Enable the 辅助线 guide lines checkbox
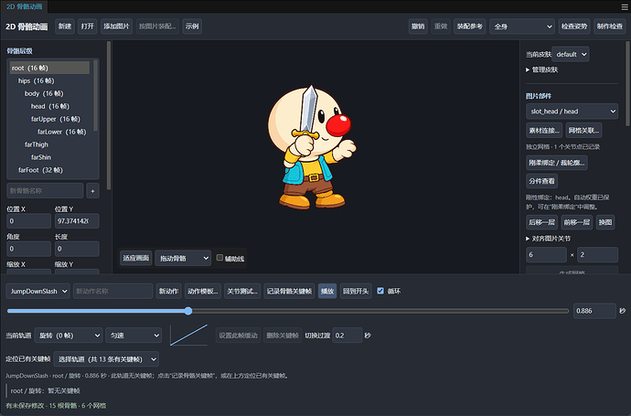 [x=219, y=258]
